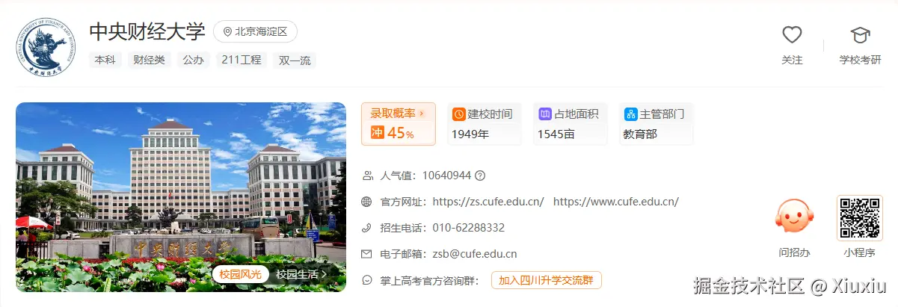Click the university logo emblem
898x307 pixels.
[x=46, y=47]
